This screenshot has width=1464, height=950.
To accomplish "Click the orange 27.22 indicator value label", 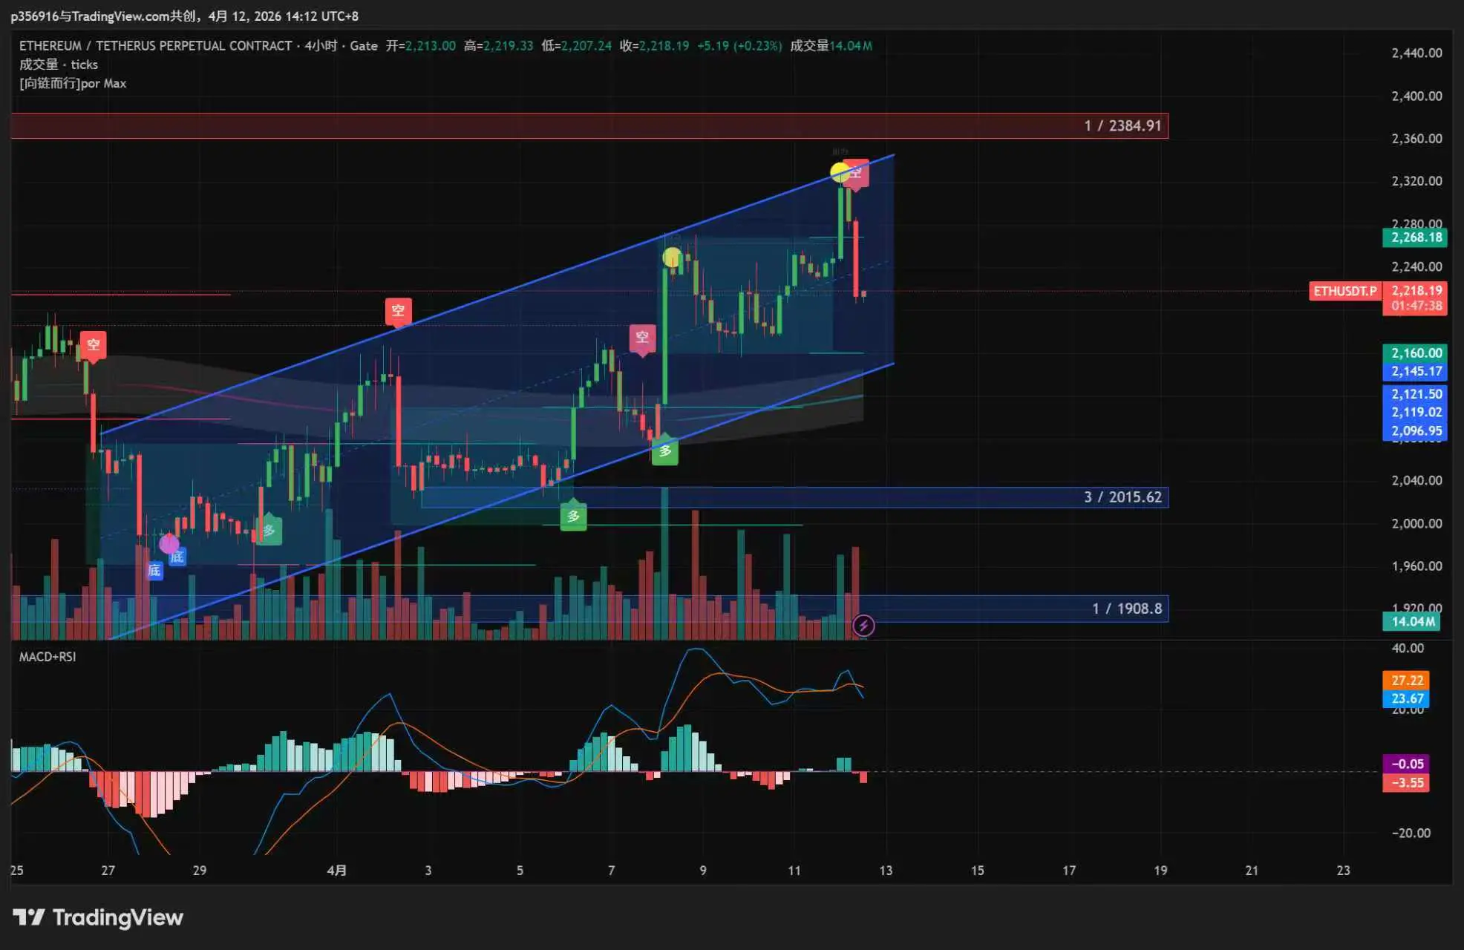I will tap(1406, 680).
